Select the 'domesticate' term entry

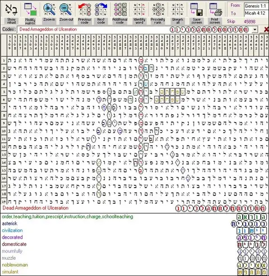14,244
